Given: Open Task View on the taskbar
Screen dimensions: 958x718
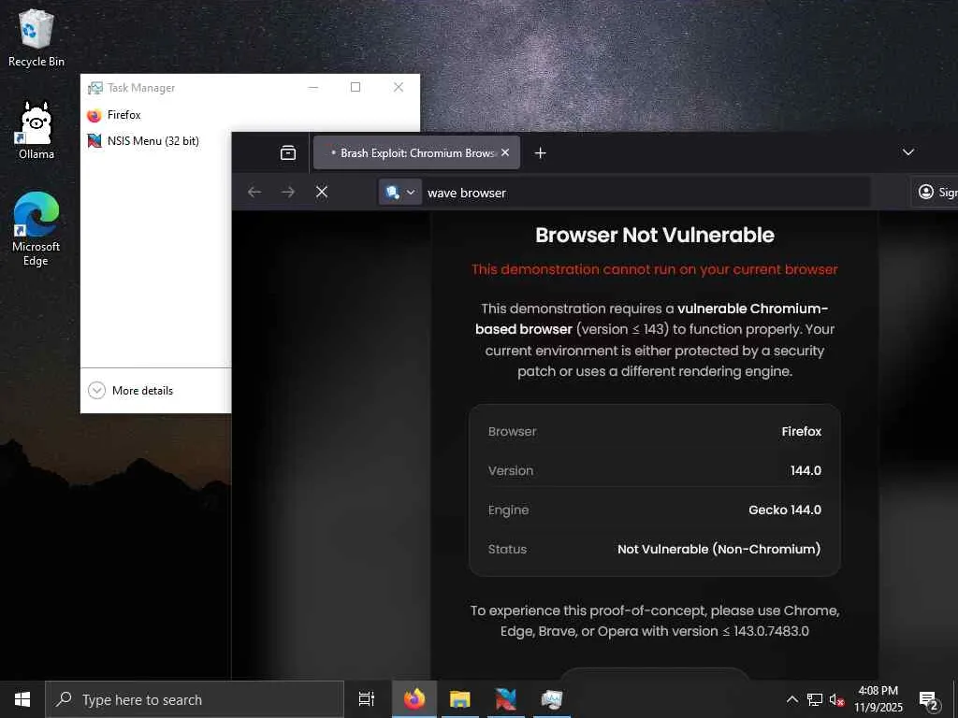Looking at the screenshot, I should click(x=367, y=699).
